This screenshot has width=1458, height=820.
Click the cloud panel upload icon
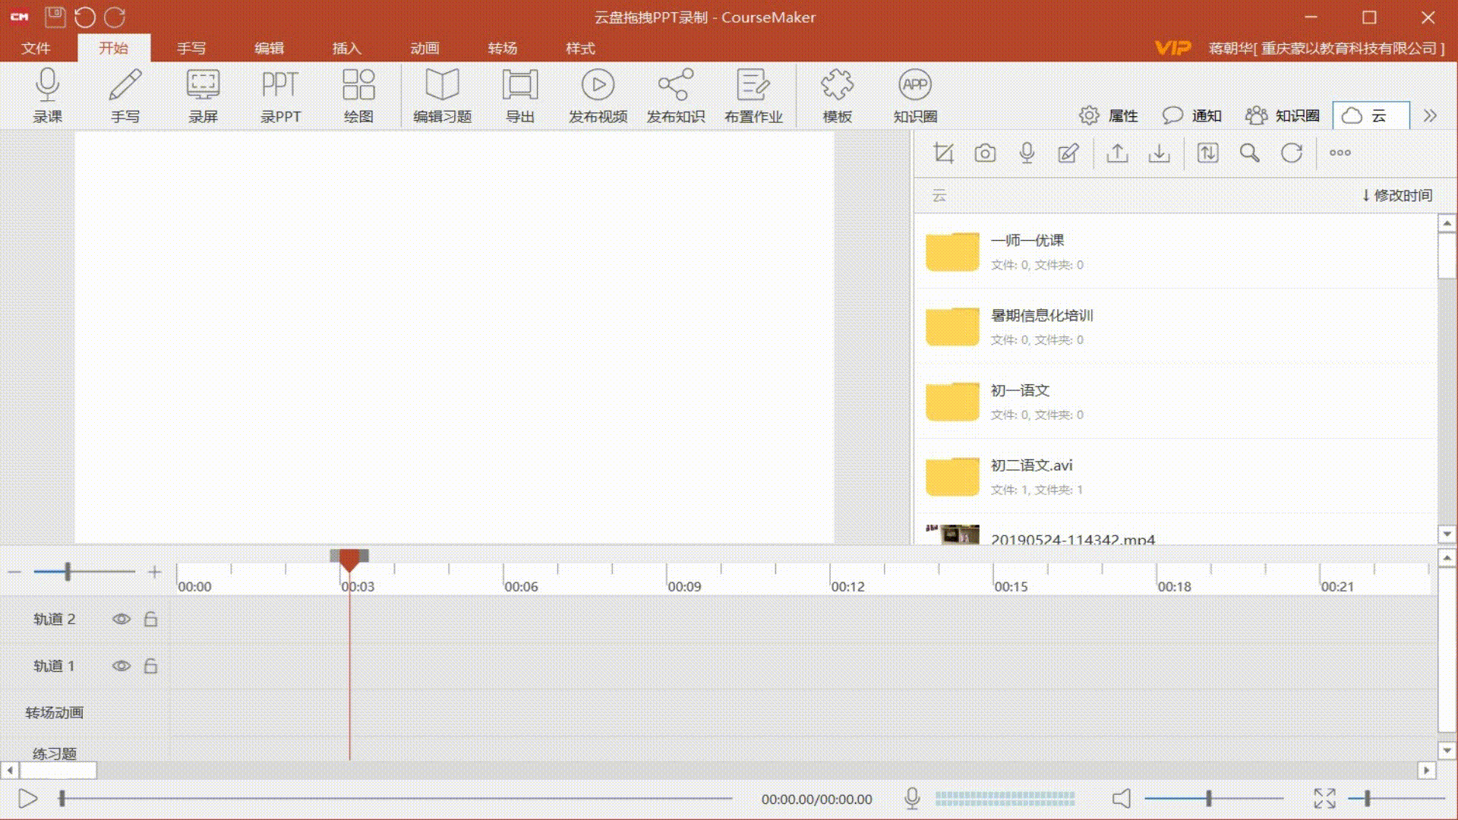[1117, 153]
